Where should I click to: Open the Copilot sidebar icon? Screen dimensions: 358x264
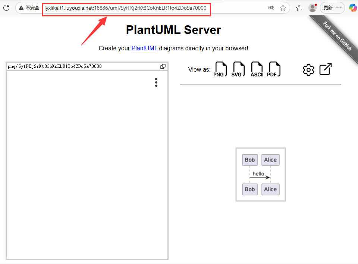pyautogui.click(x=353, y=8)
